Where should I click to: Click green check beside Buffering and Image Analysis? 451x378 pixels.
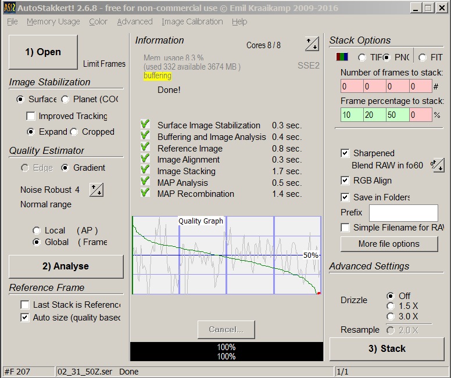tap(145, 136)
